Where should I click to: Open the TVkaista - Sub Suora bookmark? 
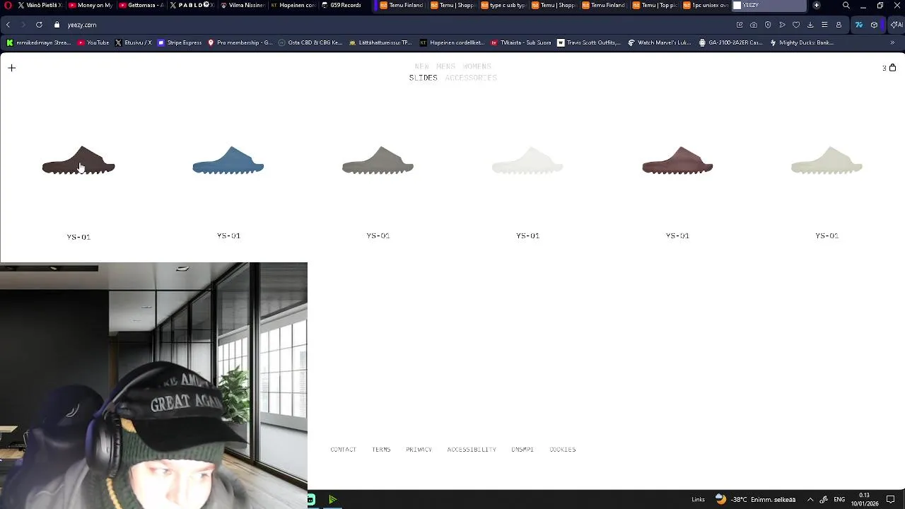coord(520,42)
